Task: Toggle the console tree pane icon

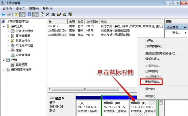Action: pos(22,15)
